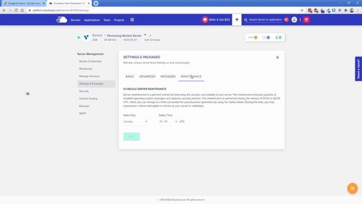The width and height of the screenshot is (362, 204).
Task: Click the heart Refer & Get $20 icon
Action: [205, 20]
